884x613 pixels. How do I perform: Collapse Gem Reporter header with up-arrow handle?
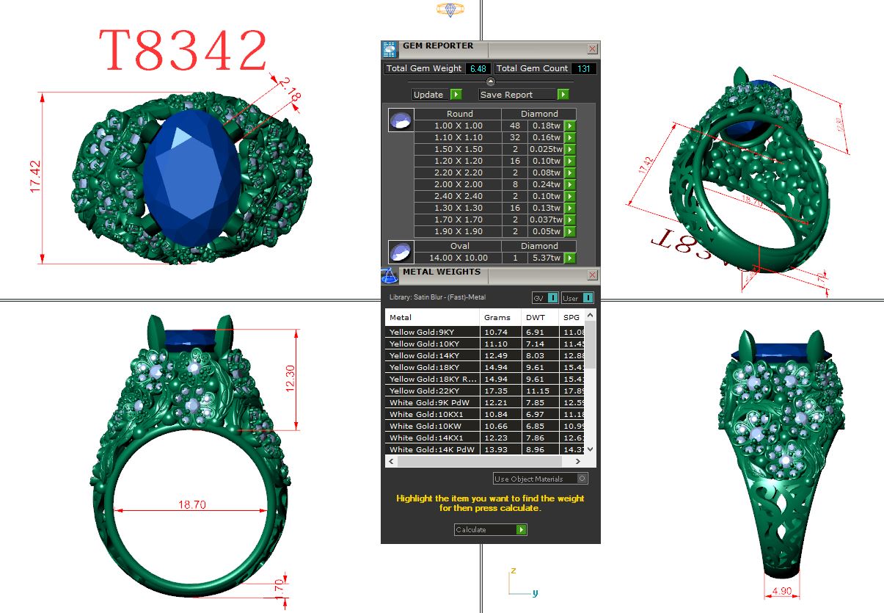pyautogui.click(x=491, y=81)
